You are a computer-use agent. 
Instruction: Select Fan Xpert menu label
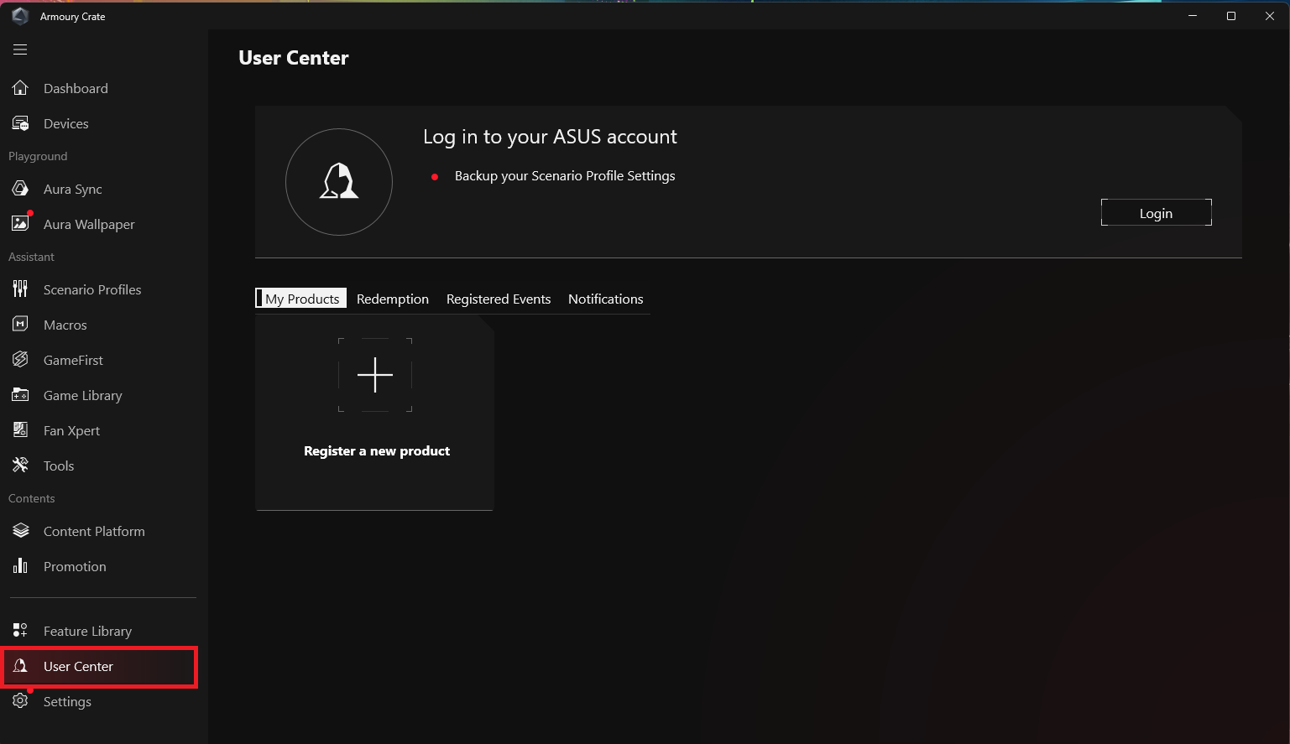pyautogui.click(x=72, y=430)
